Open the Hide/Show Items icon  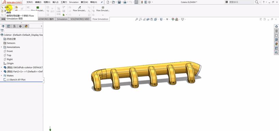[x=167, y=19]
